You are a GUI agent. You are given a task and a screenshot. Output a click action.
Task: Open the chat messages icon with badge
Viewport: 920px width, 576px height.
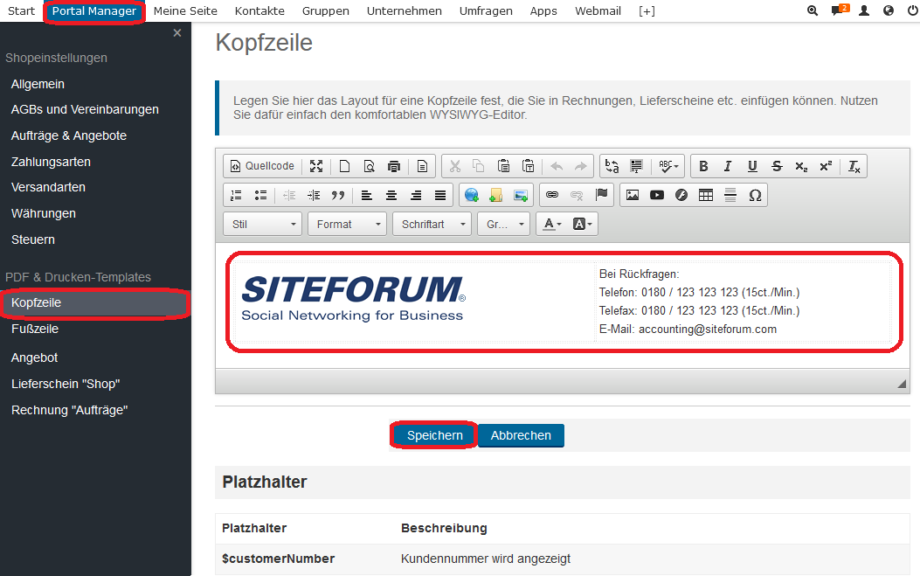pyautogui.click(x=840, y=10)
